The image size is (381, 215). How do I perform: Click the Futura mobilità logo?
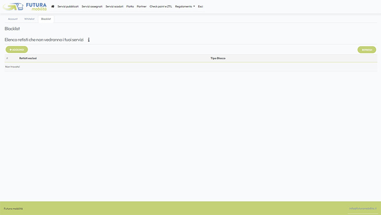(x=25, y=7)
